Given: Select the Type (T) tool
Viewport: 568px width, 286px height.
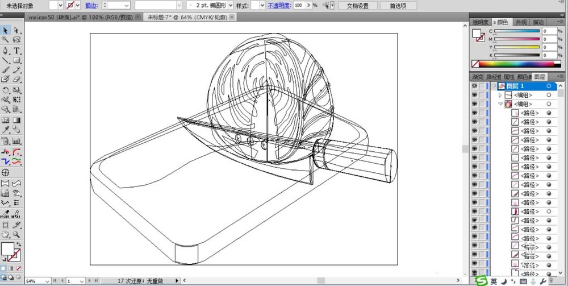Looking at the screenshot, I should click(16, 51).
